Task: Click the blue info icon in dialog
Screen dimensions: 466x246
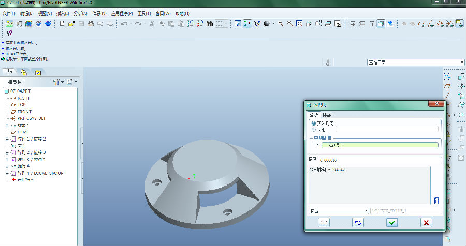Action: tap(436, 200)
